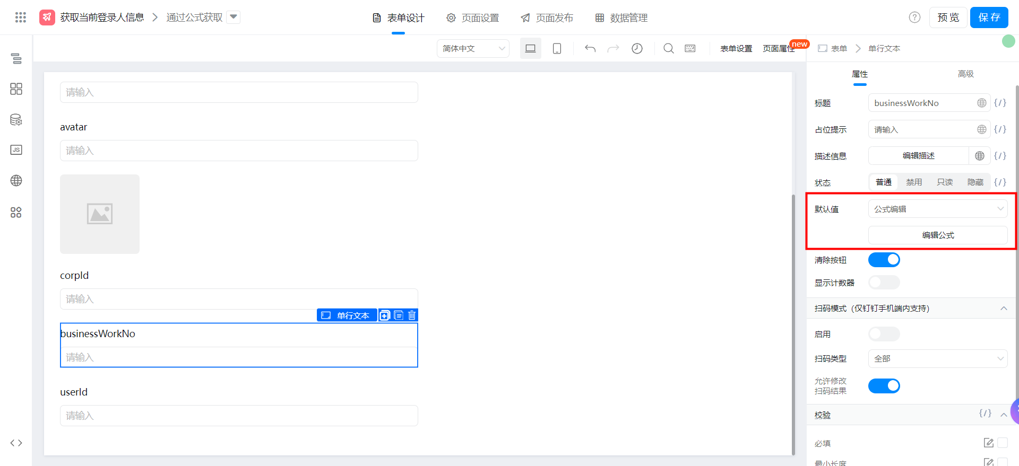Open the JS actions panel icon
This screenshot has width=1019, height=466.
click(16, 150)
